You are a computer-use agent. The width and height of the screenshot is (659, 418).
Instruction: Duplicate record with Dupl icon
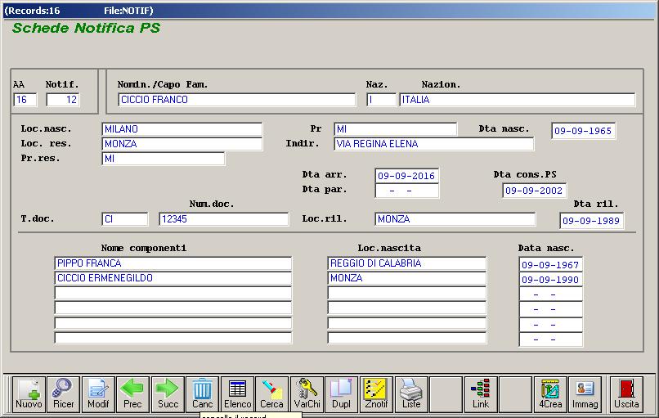click(341, 393)
